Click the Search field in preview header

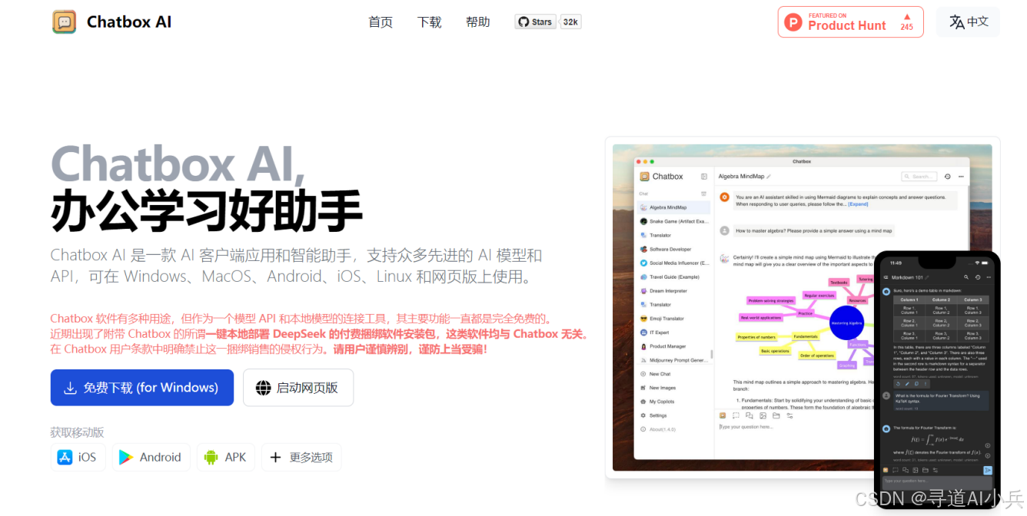(x=919, y=177)
